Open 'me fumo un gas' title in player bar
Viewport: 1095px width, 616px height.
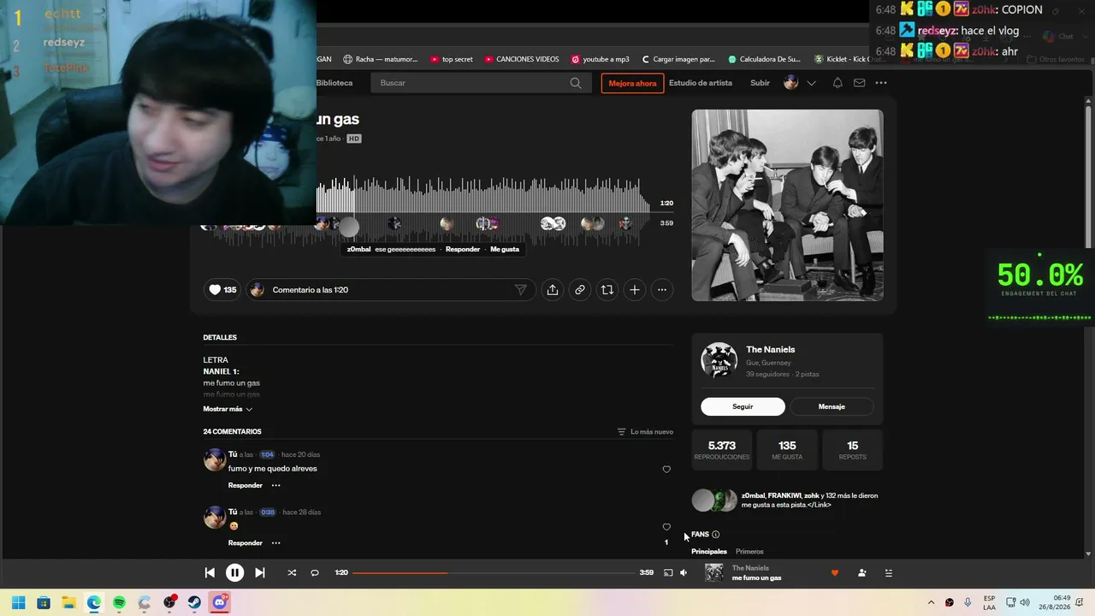pos(757,578)
